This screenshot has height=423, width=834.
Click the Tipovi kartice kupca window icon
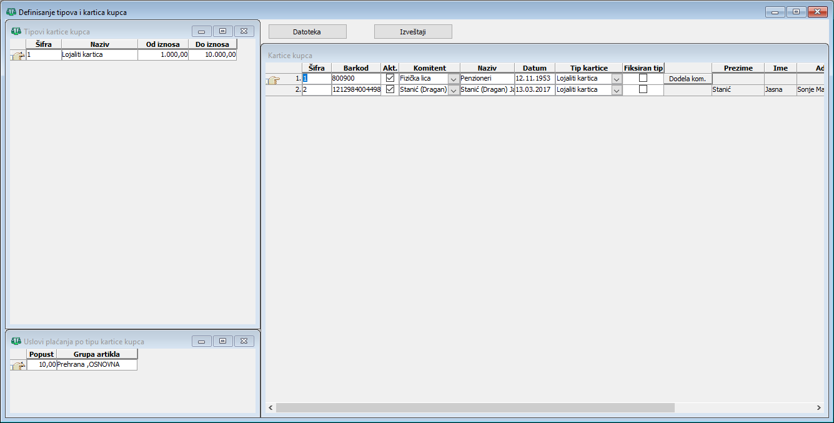point(16,31)
